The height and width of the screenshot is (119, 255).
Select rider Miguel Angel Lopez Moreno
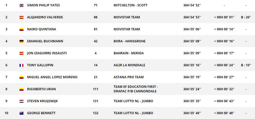click(52, 77)
